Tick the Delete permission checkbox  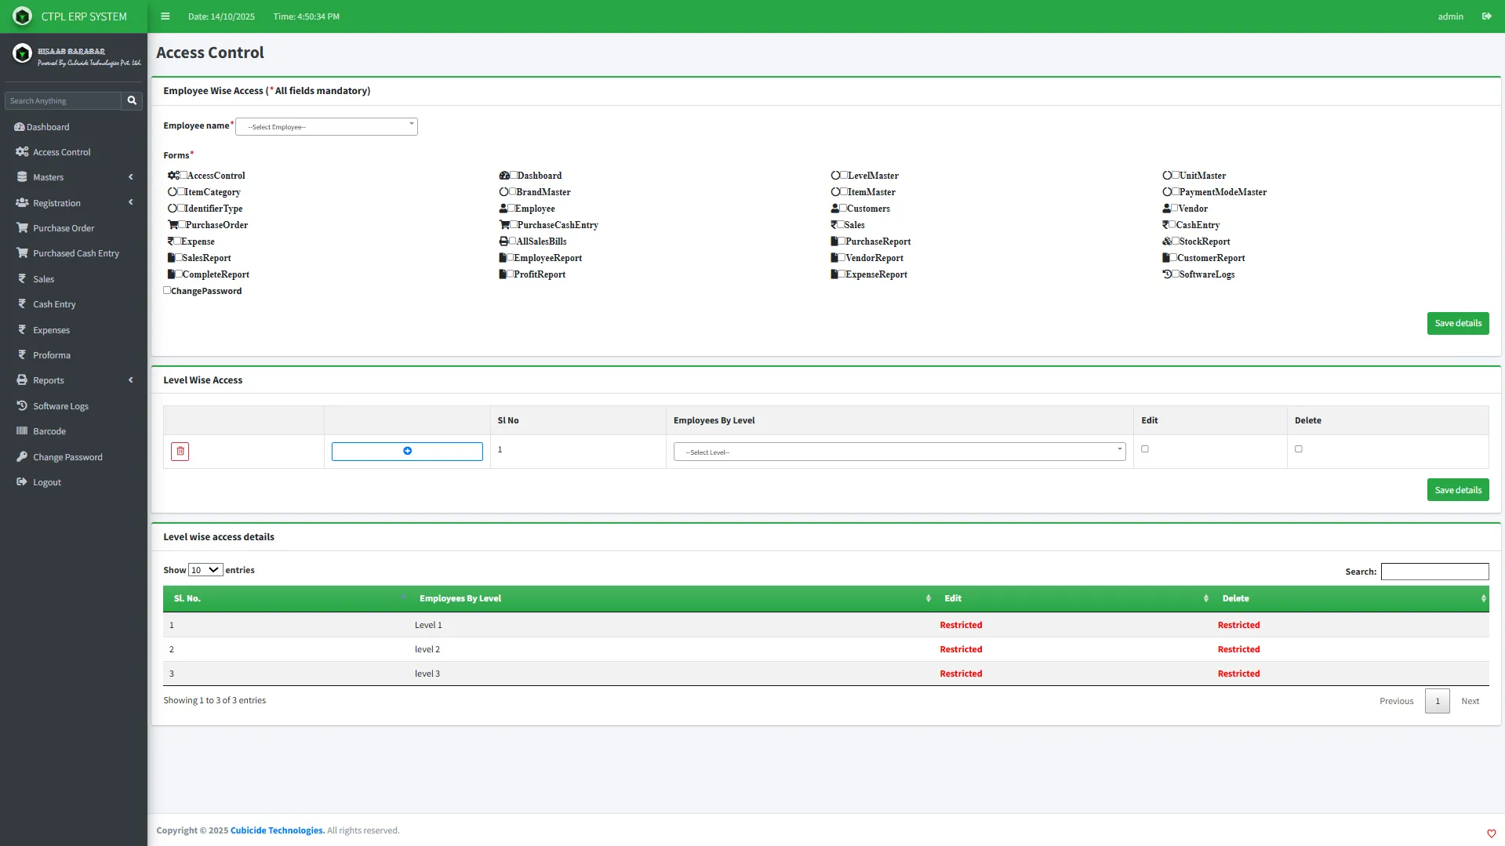(x=1298, y=449)
